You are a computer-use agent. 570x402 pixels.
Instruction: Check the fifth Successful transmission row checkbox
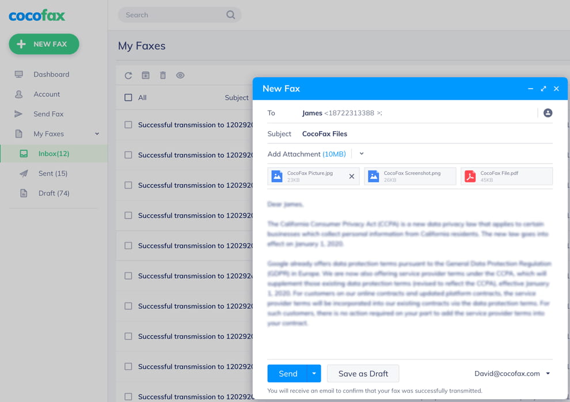[128, 246]
